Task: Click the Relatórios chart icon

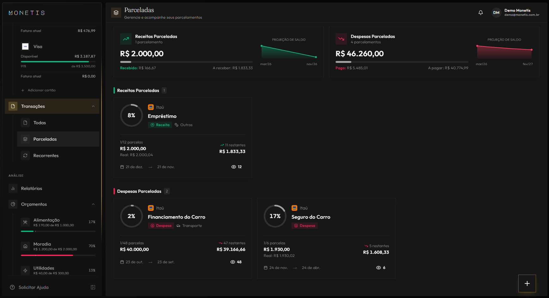Action: click(x=13, y=188)
